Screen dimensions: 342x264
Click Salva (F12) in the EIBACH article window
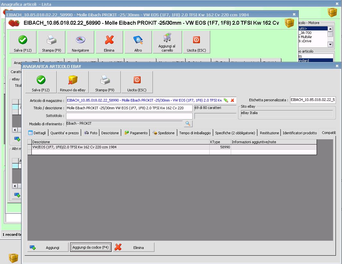tap(23, 42)
